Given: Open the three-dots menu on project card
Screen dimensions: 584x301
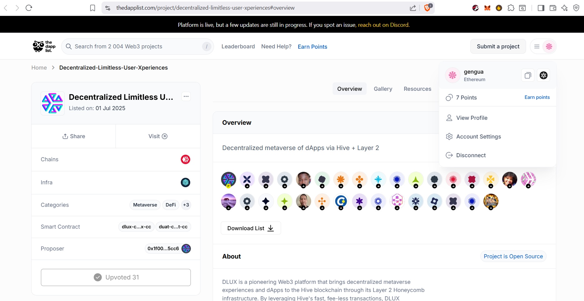Looking at the screenshot, I should [x=186, y=96].
